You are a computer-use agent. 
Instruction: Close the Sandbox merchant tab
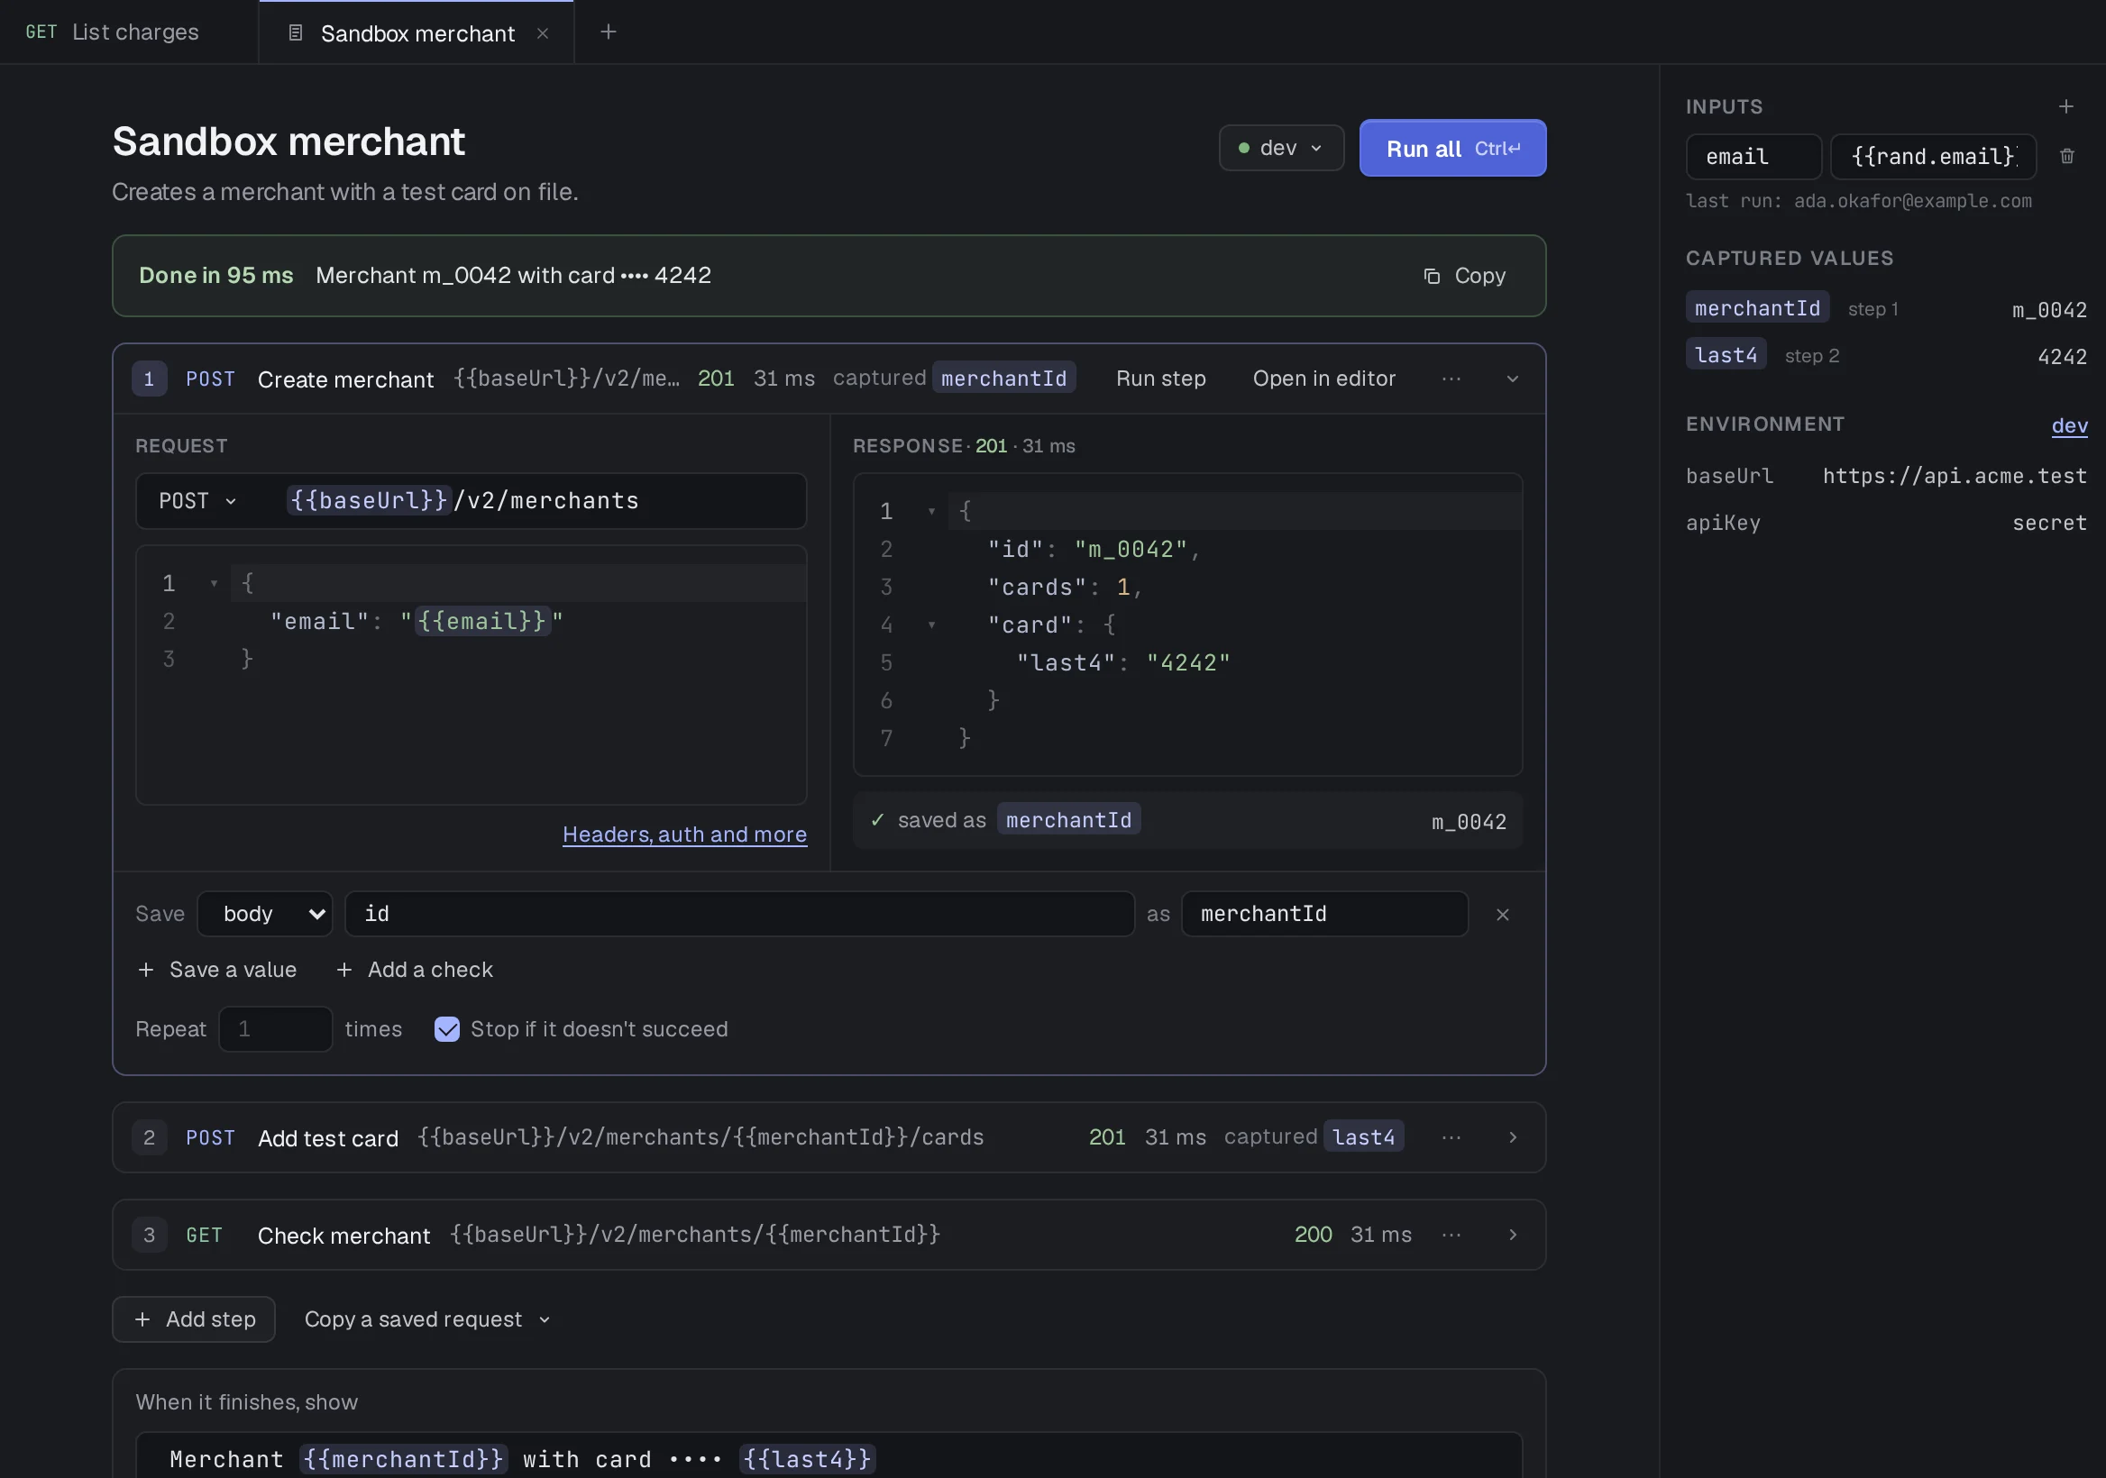542,33
